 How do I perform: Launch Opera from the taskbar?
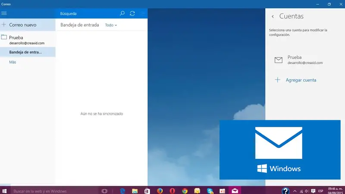click(172, 191)
